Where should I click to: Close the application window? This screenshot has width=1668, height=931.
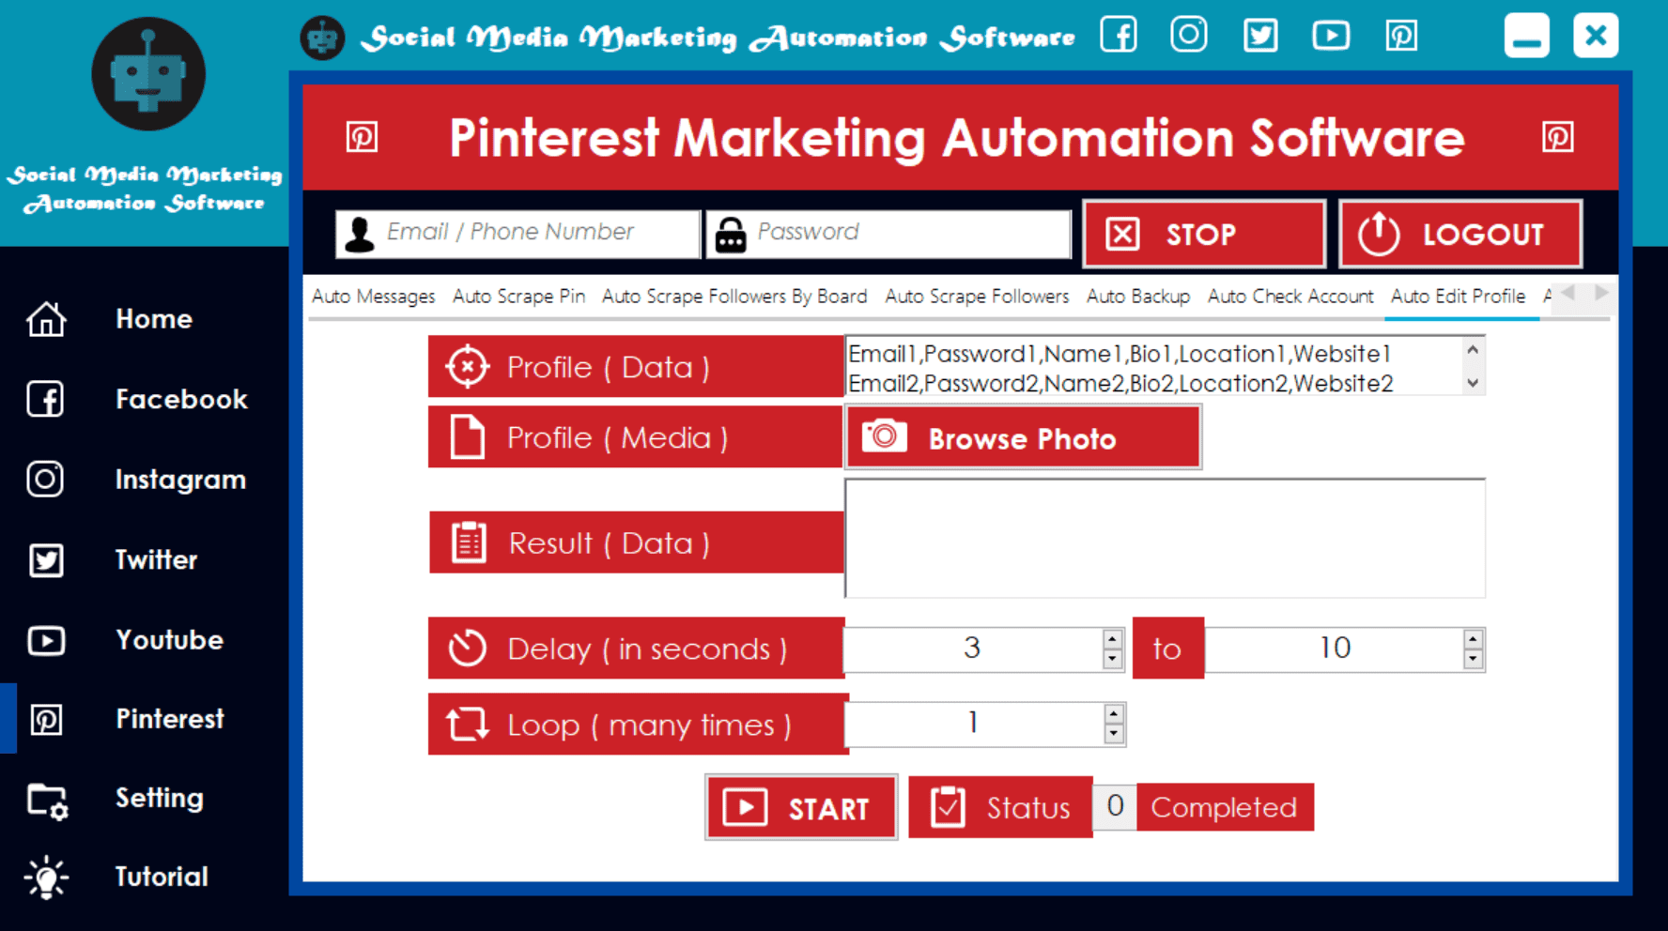[1596, 36]
